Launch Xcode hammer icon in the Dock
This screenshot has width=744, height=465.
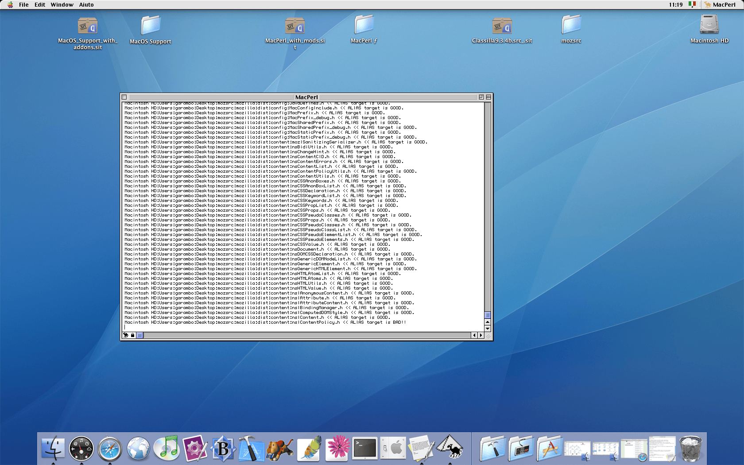point(252,448)
